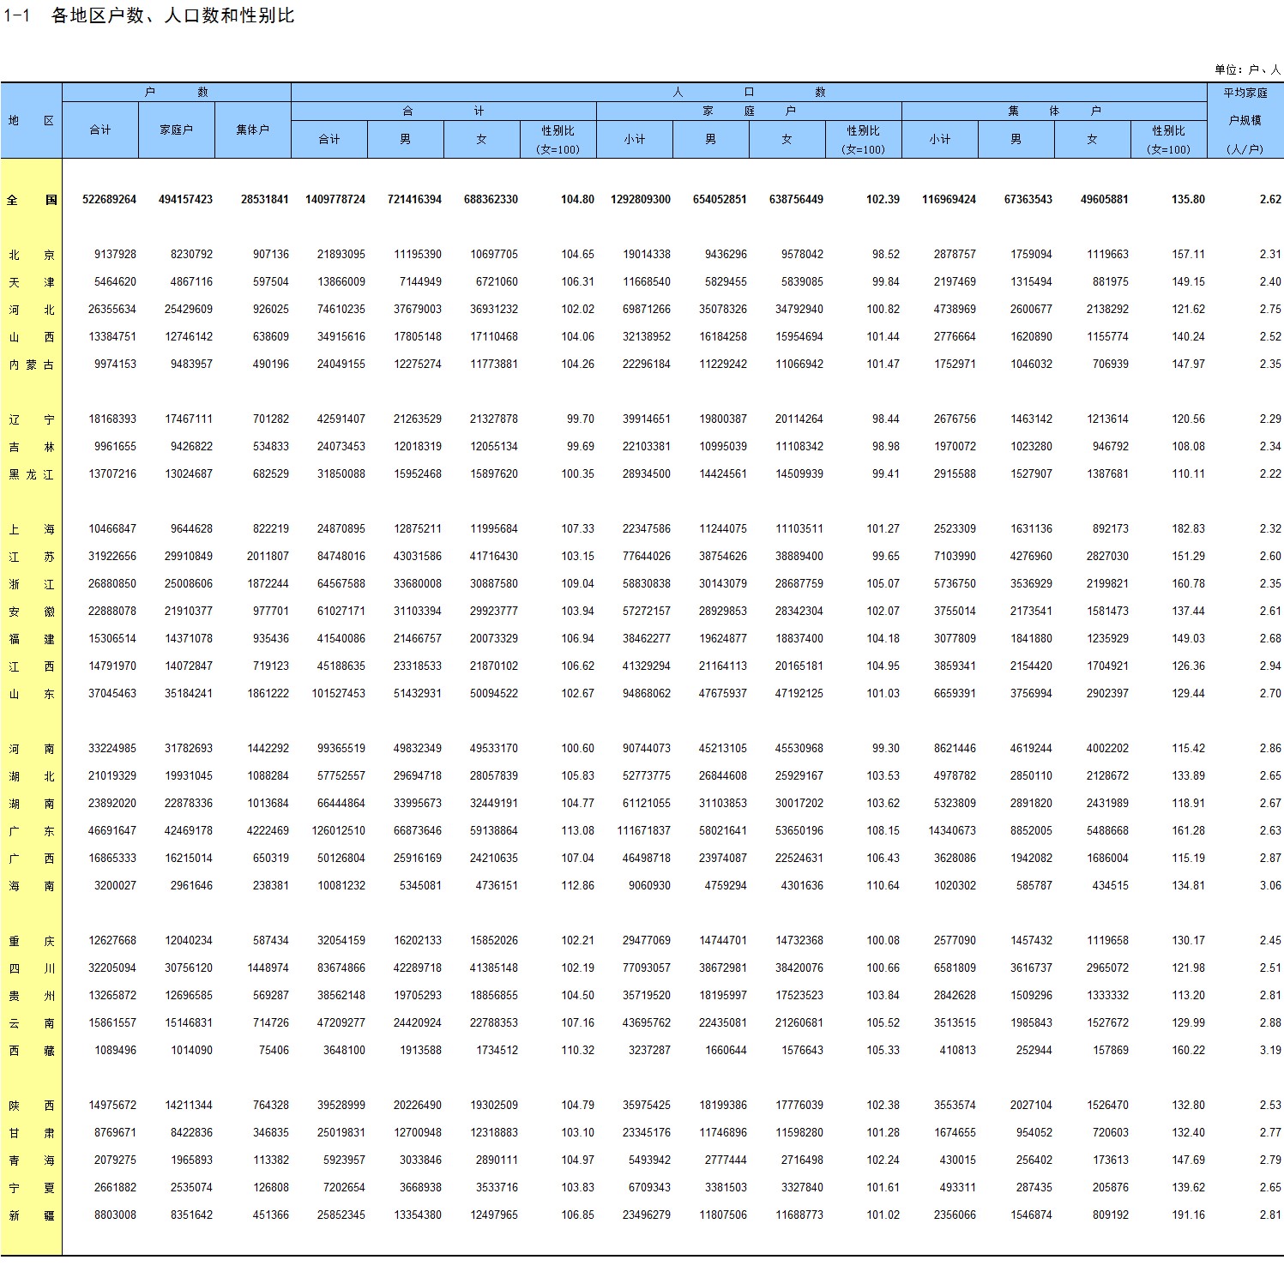Viewport: 1284px width, 1284px height.
Task: Select Guangdong total population cell 126012510
Action: pos(338,831)
